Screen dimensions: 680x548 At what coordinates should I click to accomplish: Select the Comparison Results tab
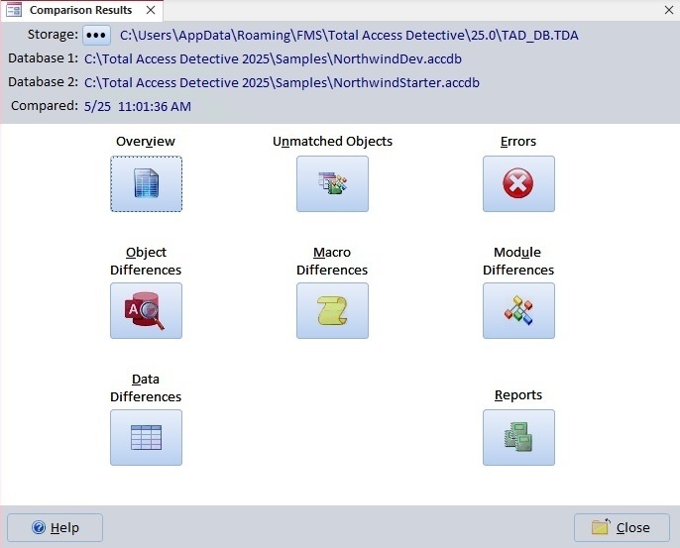point(79,10)
